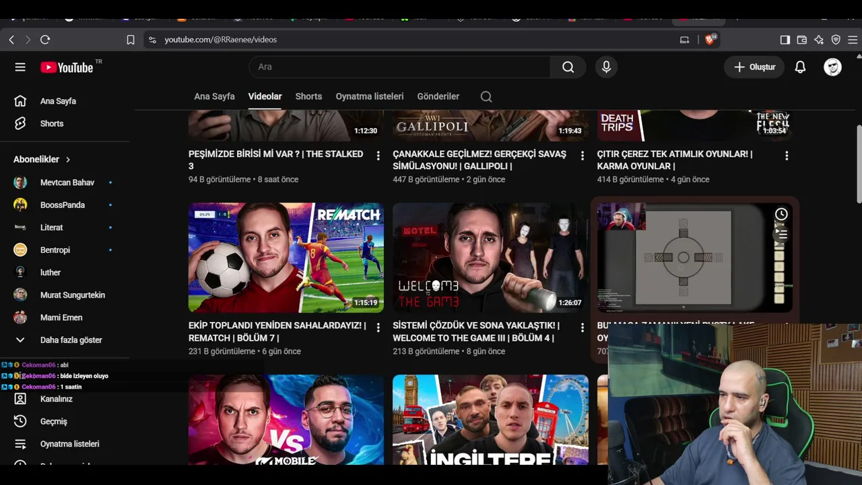Open the browser main menu icon
Viewport: 862px width, 485px height.
pyautogui.click(x=853, y=40)
